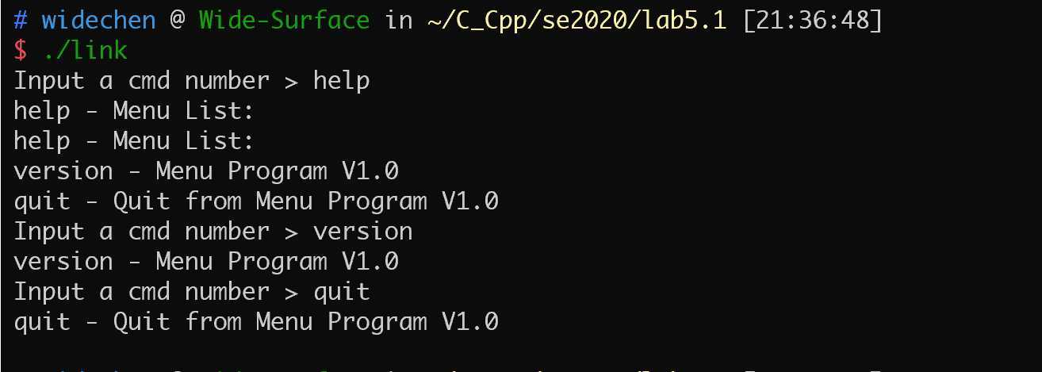Click the first 'help - Menu List:' line
The image size is (1042, 372).
pos(133,111)
